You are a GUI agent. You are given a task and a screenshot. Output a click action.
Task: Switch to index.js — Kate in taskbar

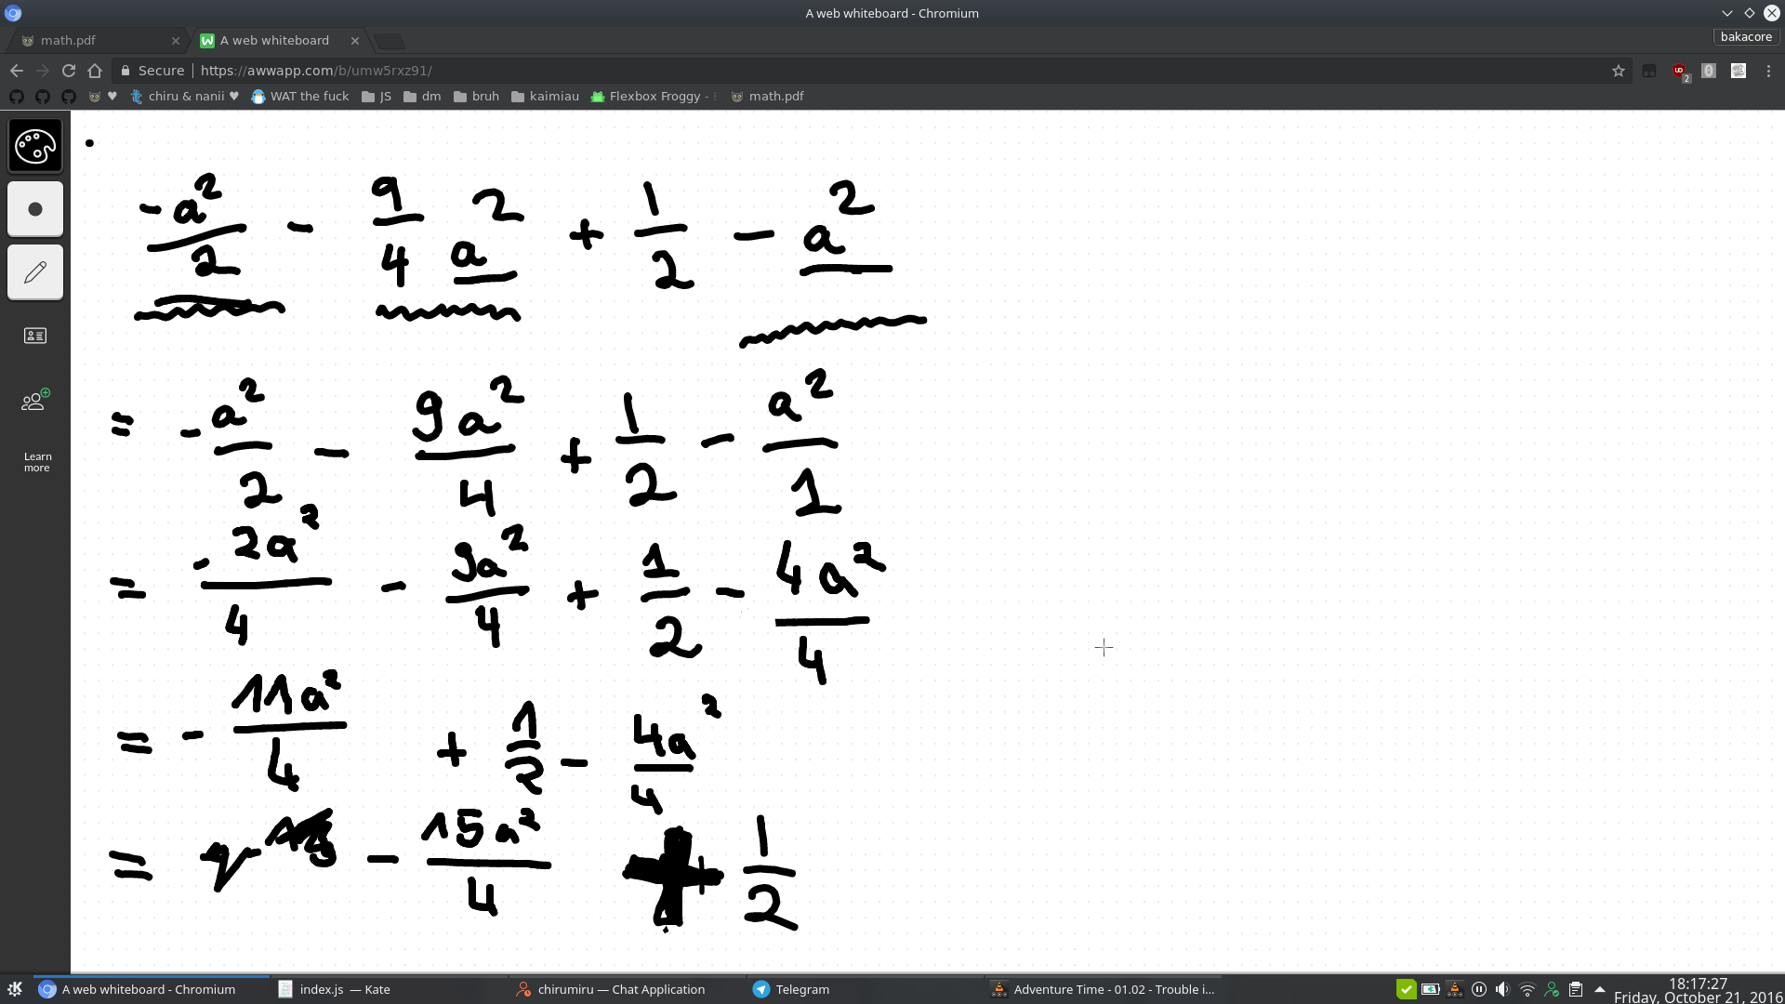390,989
